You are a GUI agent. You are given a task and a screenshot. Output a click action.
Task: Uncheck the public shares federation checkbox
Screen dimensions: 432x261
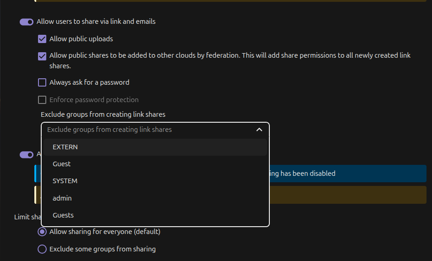tap(42, 56)
